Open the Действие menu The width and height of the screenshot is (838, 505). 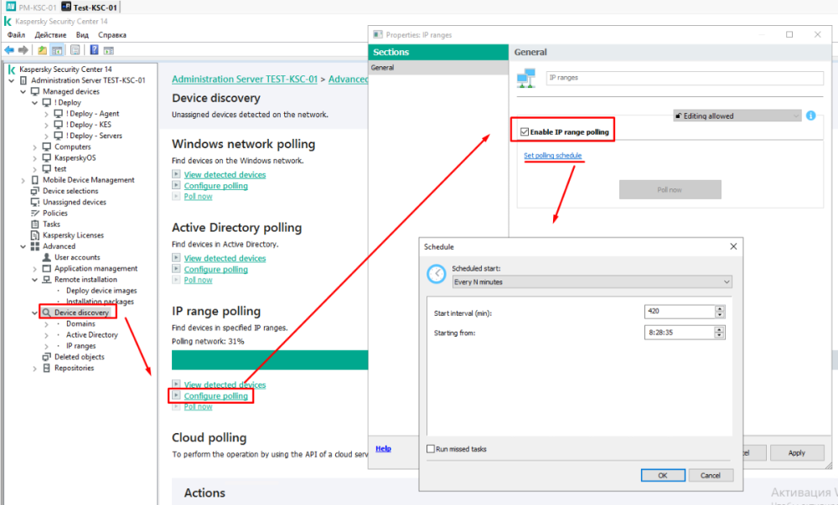pos(51,34)
